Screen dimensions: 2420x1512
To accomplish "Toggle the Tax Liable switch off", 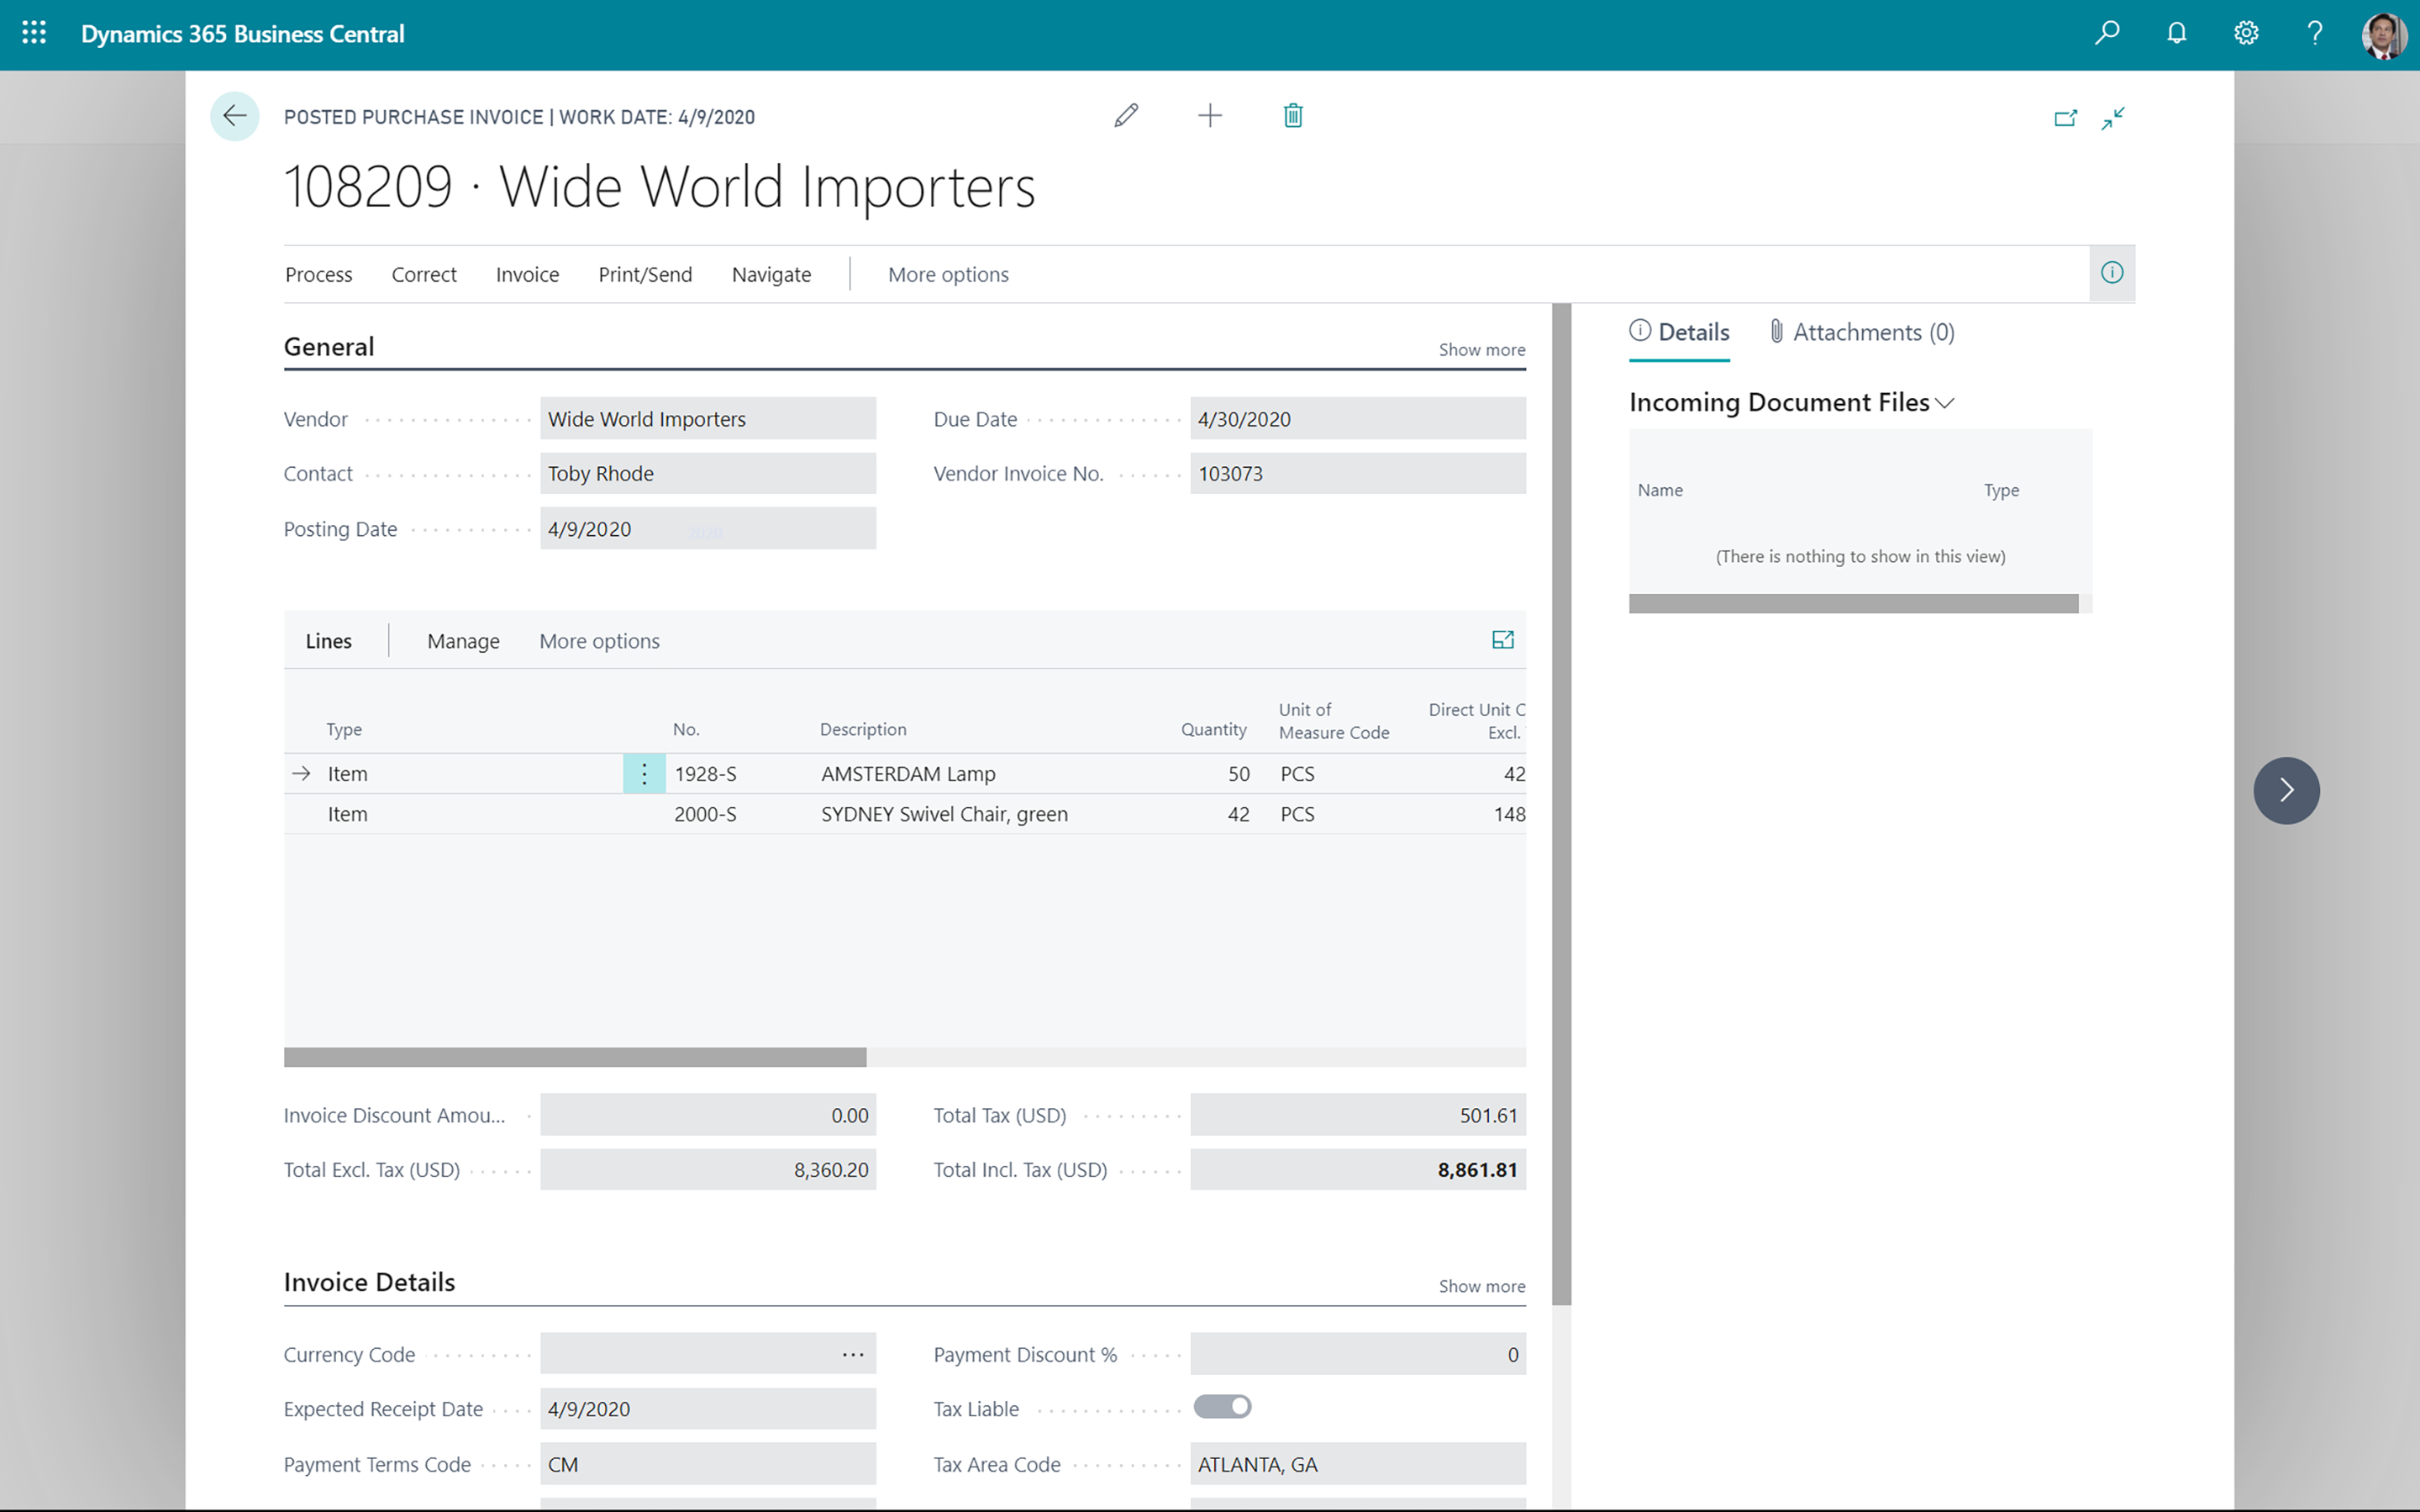I will (x=1222, y=1406).
